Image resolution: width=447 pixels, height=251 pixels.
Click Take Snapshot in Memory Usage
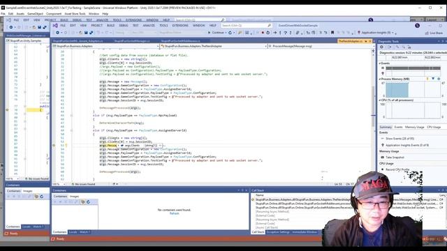395,158
